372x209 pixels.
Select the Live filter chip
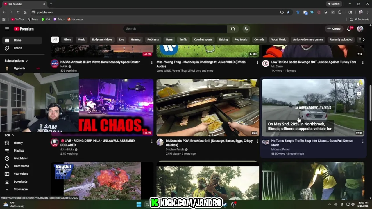[x=121, y=39]
